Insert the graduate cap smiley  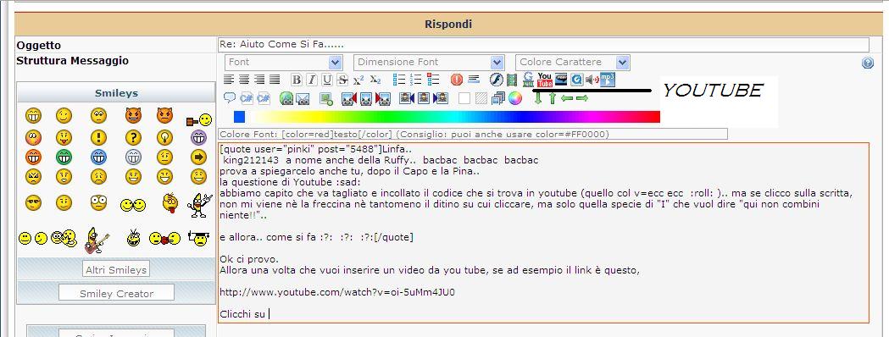[x=198, y=239]
